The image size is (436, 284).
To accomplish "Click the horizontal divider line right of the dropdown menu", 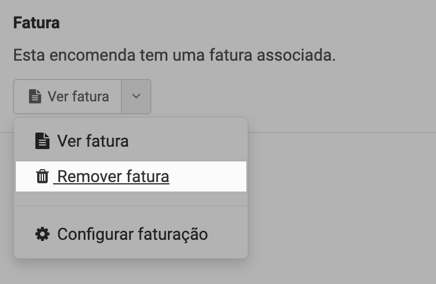I will pos(342,133).
